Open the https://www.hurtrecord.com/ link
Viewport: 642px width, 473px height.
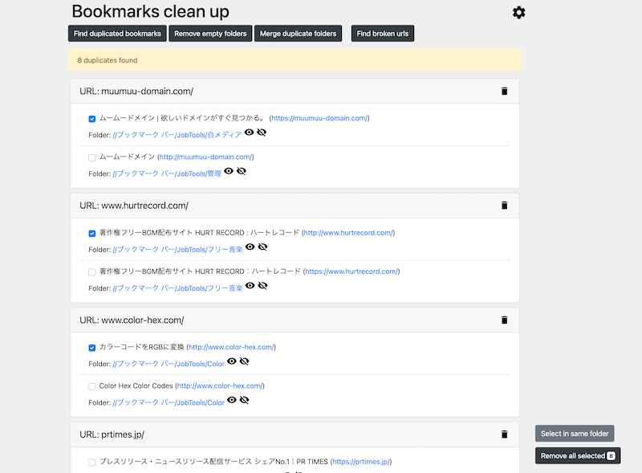351,271
